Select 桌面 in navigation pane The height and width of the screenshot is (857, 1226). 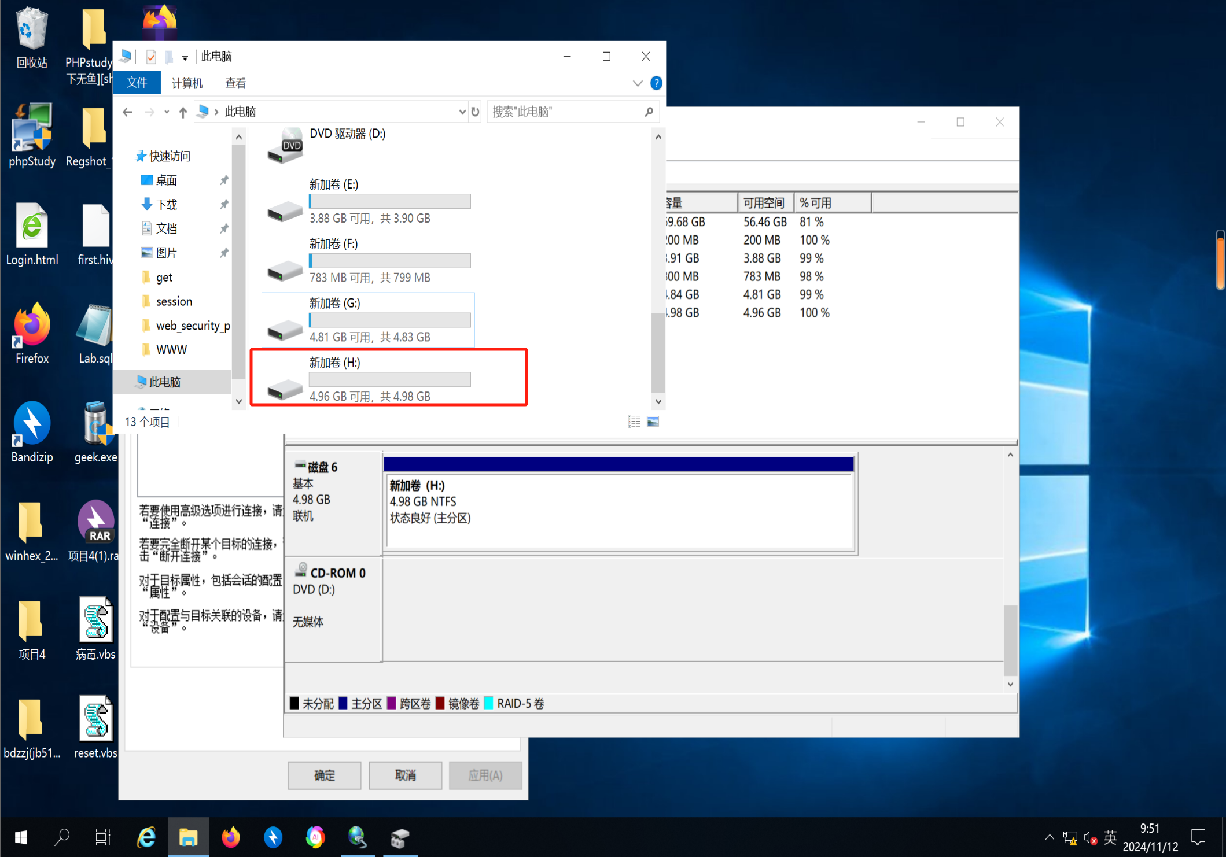[x=160, y=180]
